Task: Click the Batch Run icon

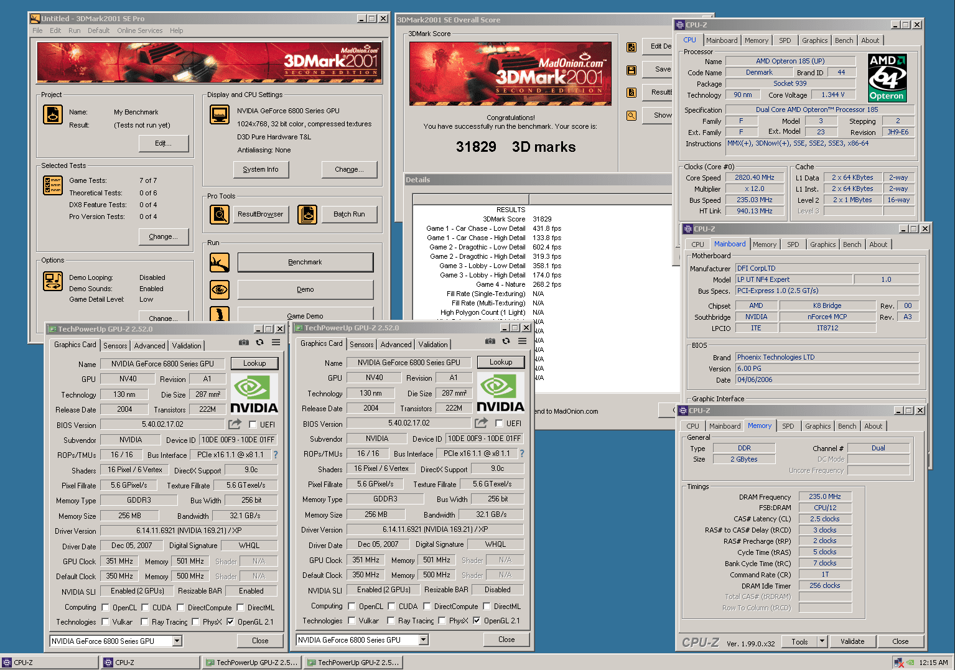Action: [307, 215]
